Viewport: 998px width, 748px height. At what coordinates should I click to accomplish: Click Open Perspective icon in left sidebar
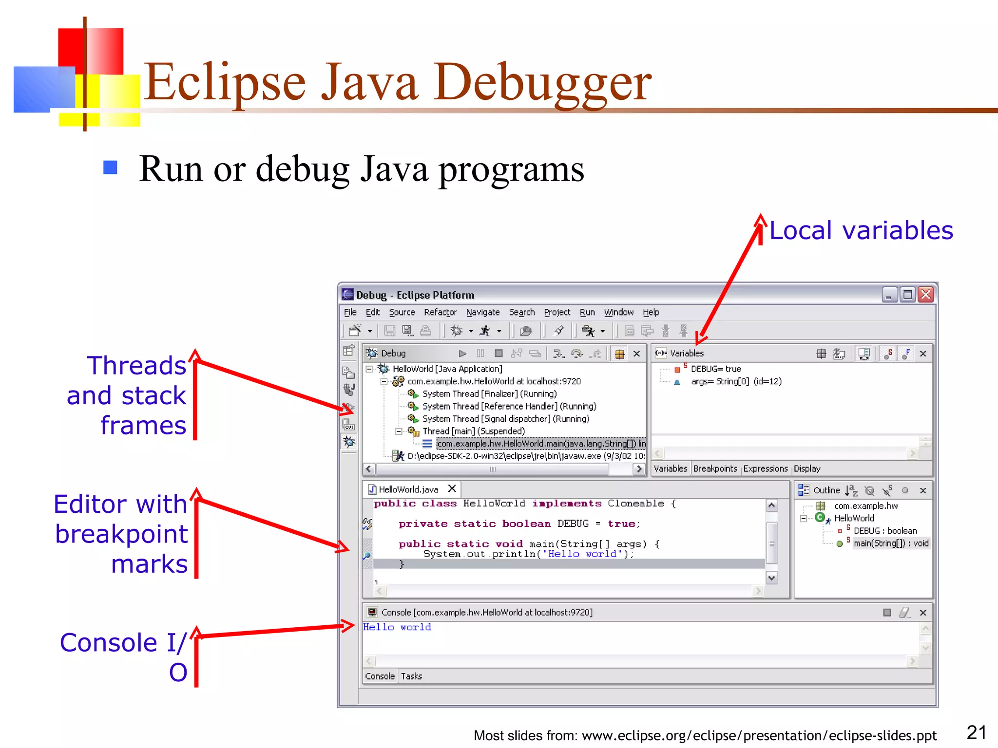point(349,350)
